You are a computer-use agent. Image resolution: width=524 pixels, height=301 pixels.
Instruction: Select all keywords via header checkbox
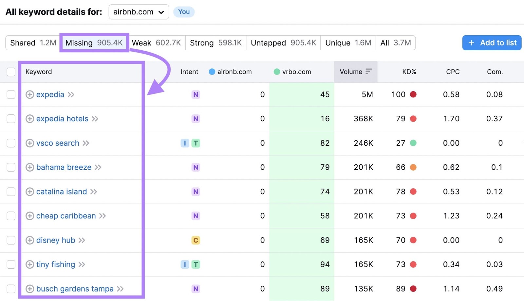pyautogui.click(x=11, y=72)
